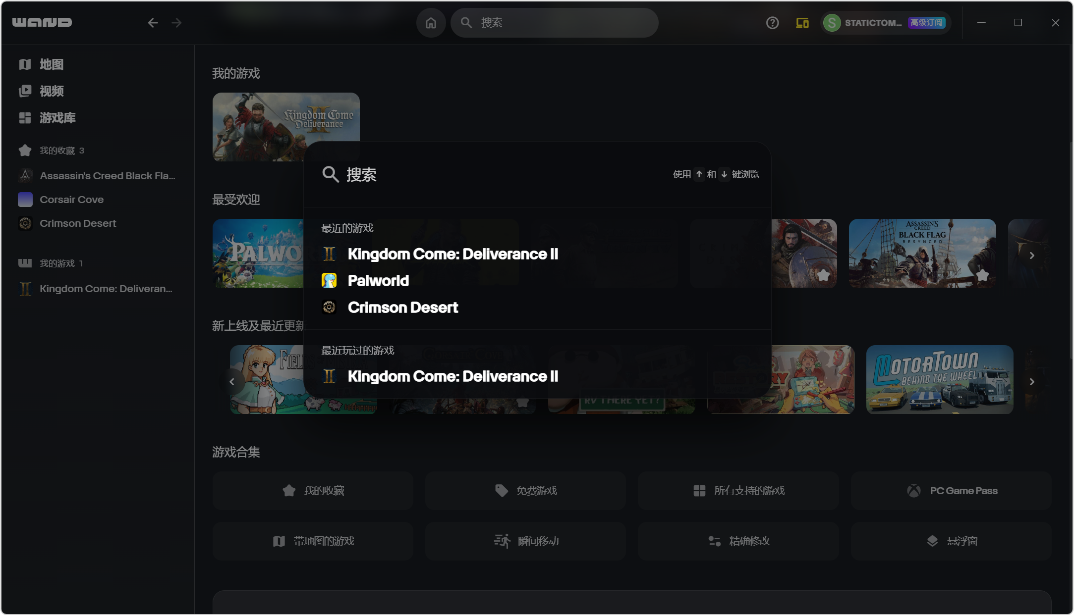Click the 高级订阅 badge
Image resolution: width=1074 pixels, height=616 pixels.
coord(926,23)
